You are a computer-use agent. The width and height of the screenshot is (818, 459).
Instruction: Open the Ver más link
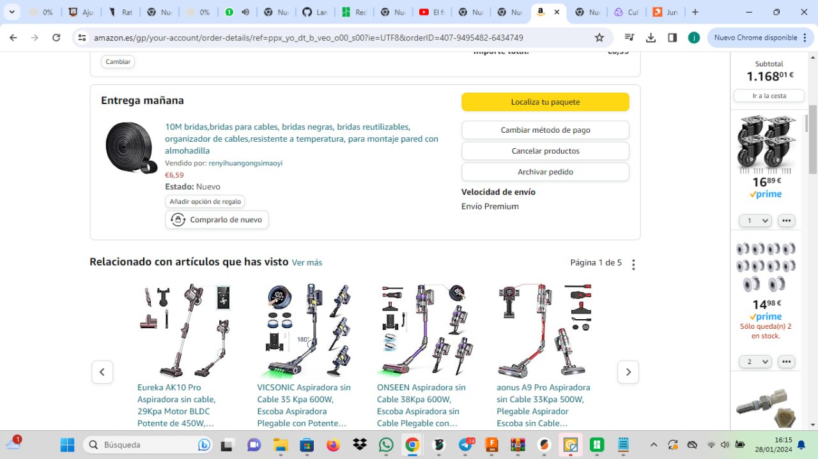click(x=307, y=262)
